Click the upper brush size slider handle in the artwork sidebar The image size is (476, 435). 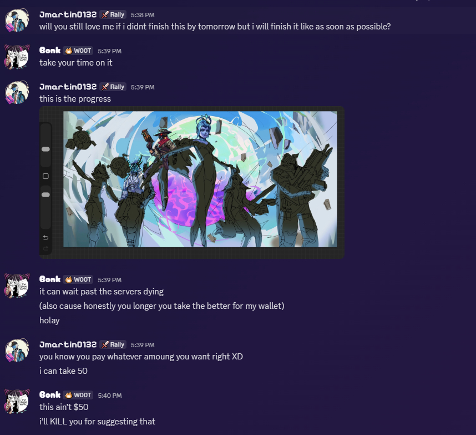coord(46,149)
